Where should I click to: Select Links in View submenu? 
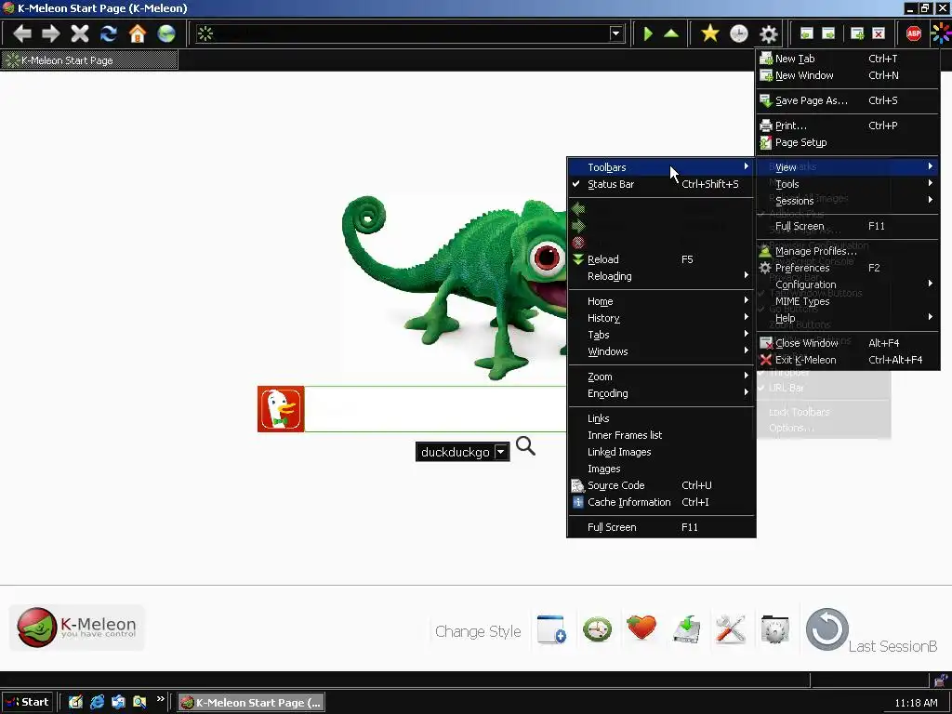pyautogui.click(x=662, y=418)
